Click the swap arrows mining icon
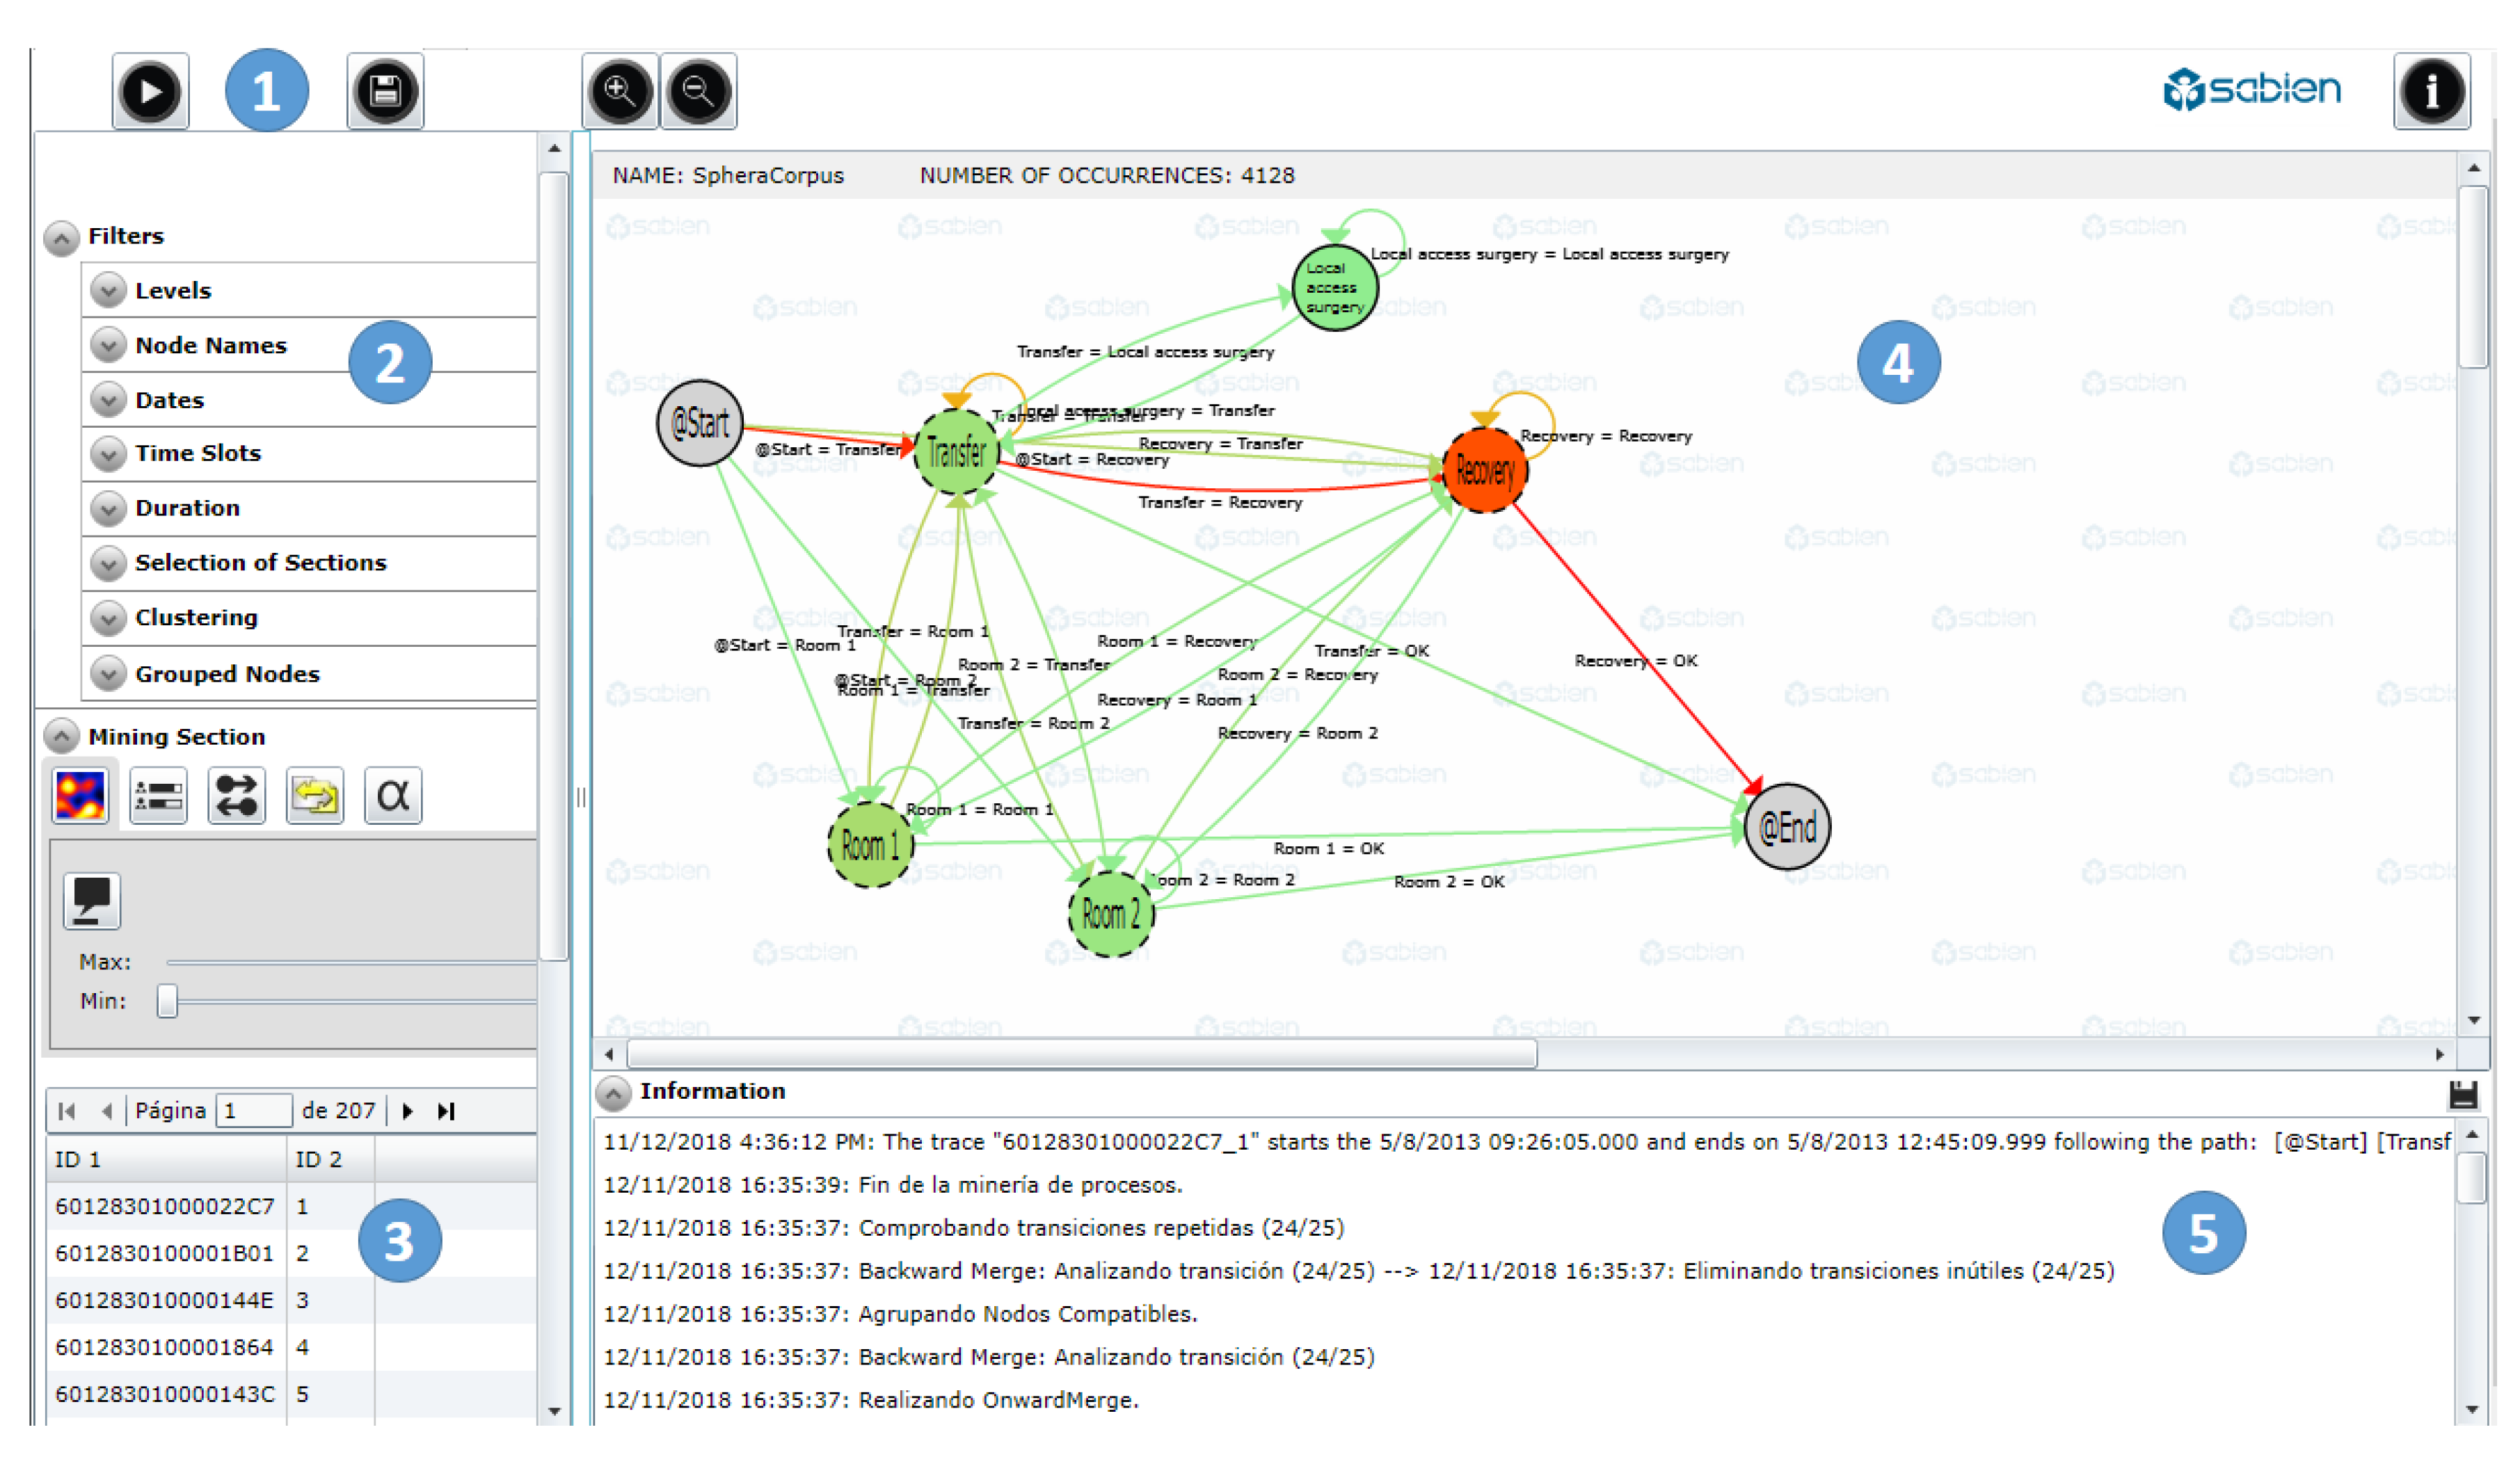Screen dimensions: 2520x1457 (x=237, y=796)
